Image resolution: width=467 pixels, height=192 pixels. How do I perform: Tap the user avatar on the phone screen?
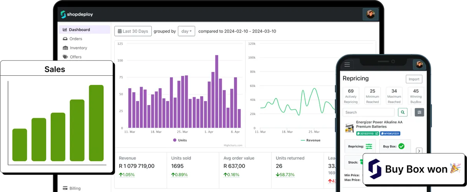coord(419,65)
